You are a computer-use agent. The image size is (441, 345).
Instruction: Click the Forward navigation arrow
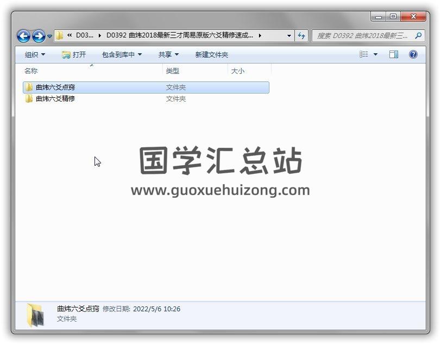(39, 36)
